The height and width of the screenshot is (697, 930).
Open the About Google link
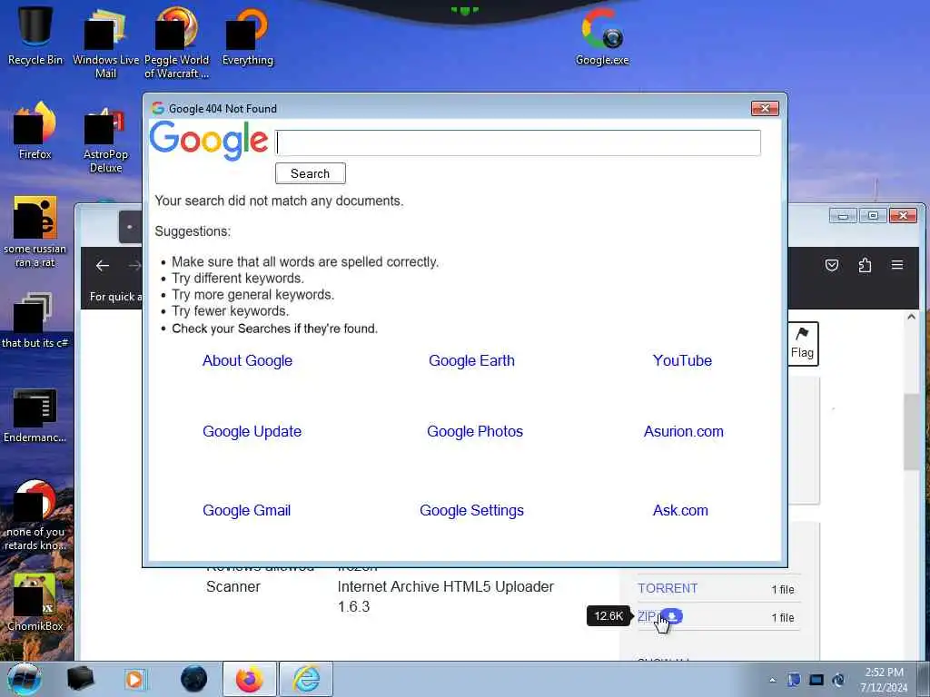[247, 360]
